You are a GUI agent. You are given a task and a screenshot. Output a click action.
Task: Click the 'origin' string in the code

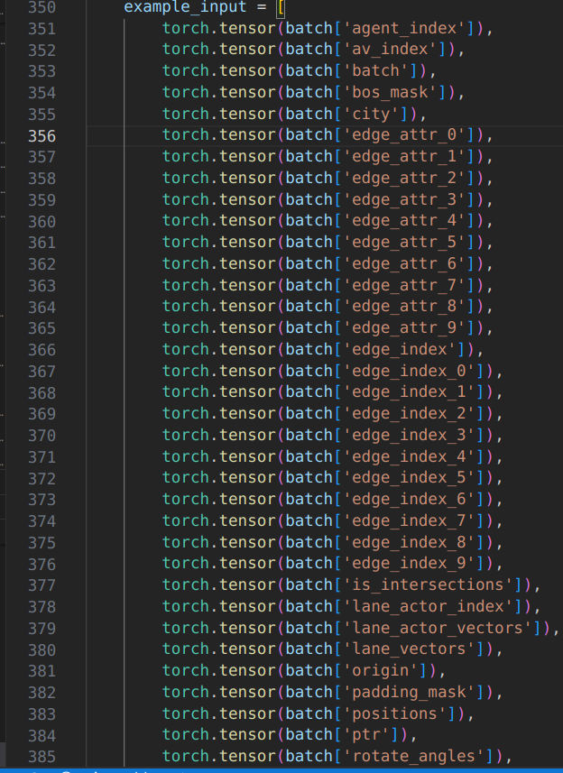380,671
